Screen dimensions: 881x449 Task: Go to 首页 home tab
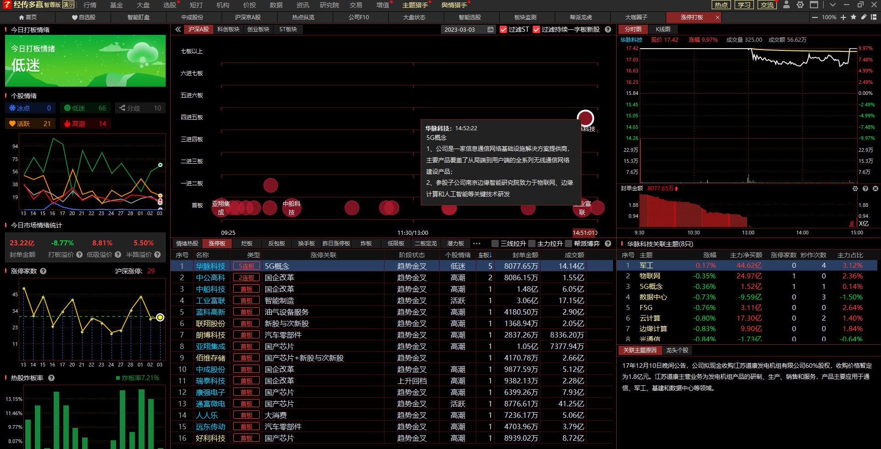(28, 17)
